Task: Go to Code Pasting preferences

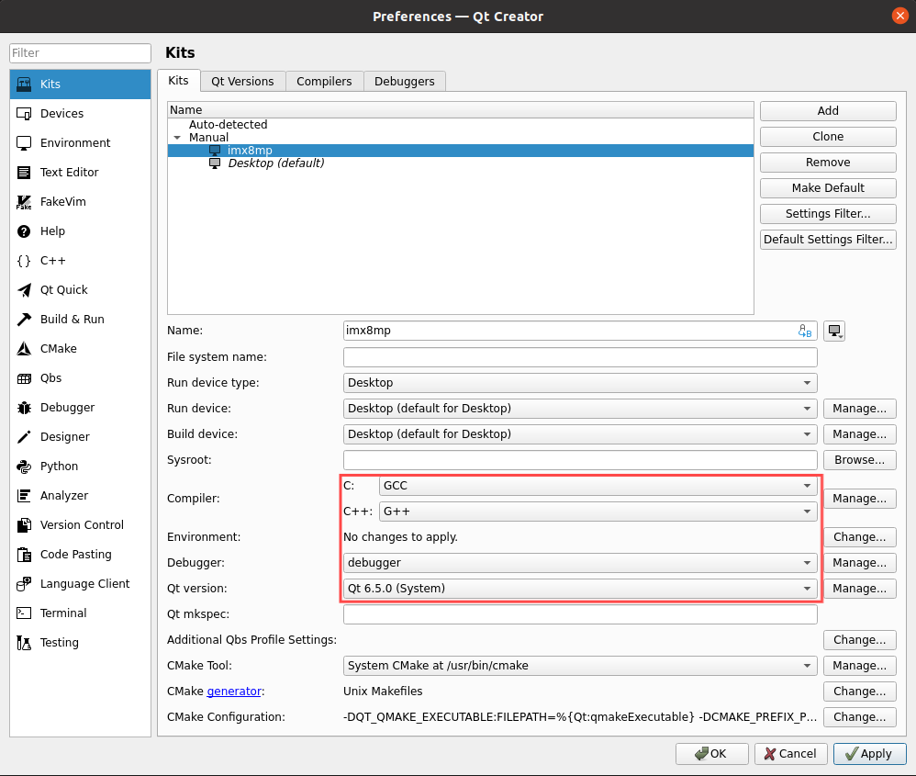Action: click(x=80, y=555)
